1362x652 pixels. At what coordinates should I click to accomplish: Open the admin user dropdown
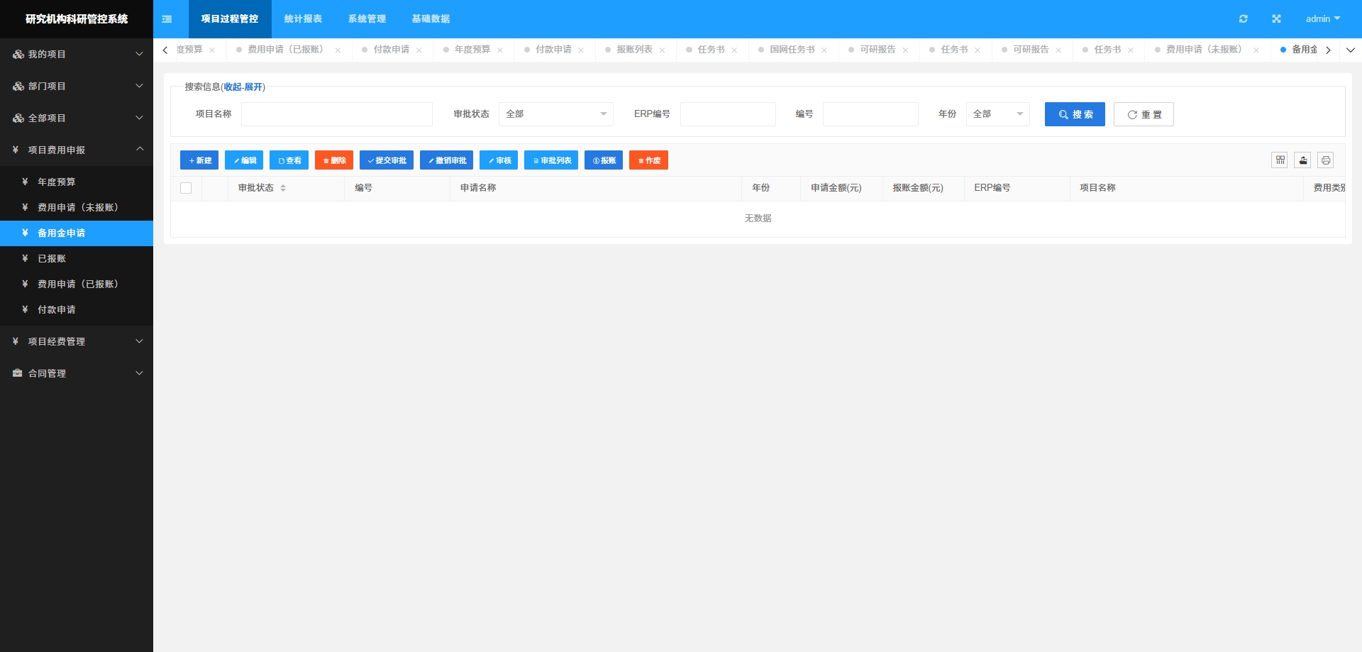coord(1322,19)
